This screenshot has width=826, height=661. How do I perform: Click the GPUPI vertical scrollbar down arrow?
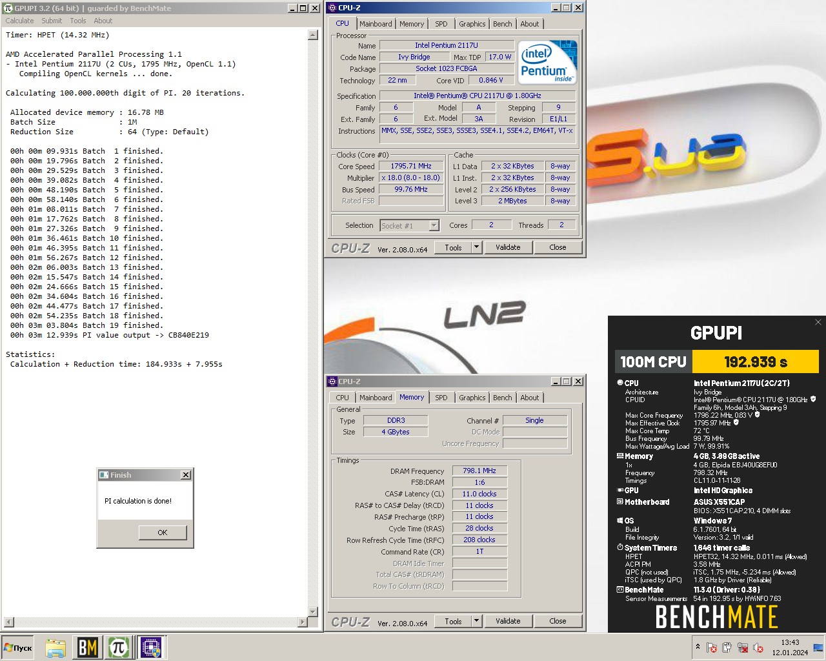tap(313, 612)
